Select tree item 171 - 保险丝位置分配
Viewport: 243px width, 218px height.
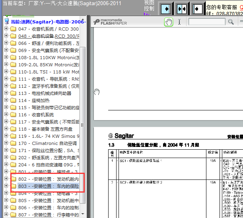click(x=49, y=150)
